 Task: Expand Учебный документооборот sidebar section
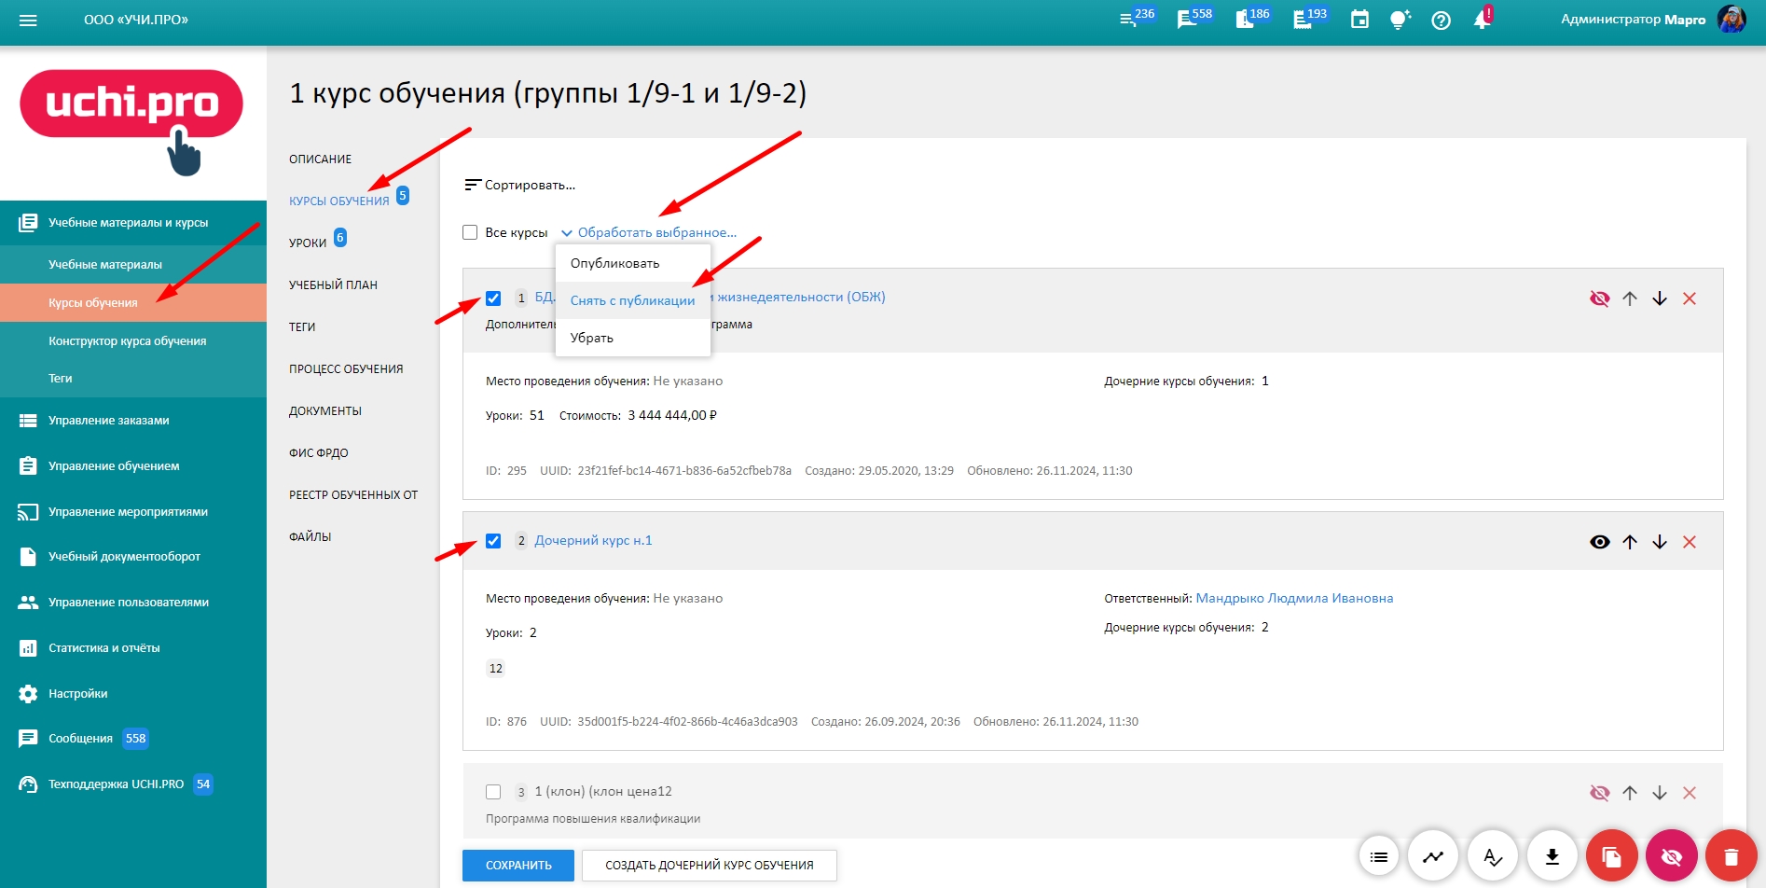pos(133,557)
